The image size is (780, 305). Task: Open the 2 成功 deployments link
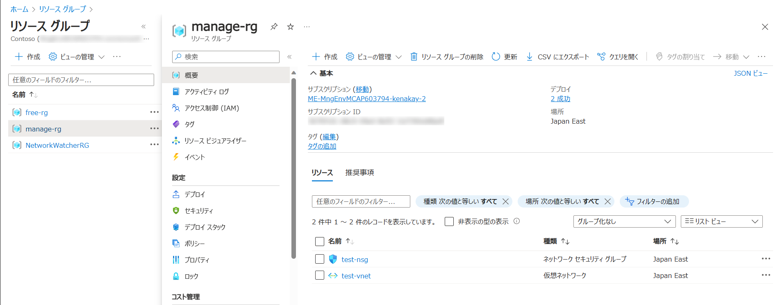coord(560,99)
